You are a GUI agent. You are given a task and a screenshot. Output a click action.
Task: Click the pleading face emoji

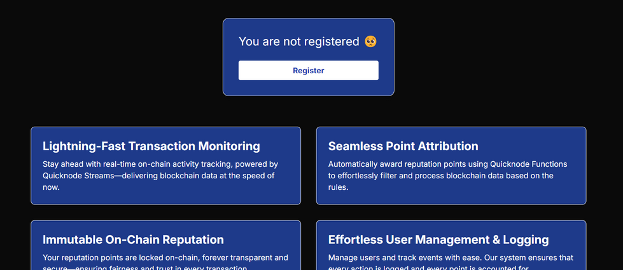(x=370, y=41)
